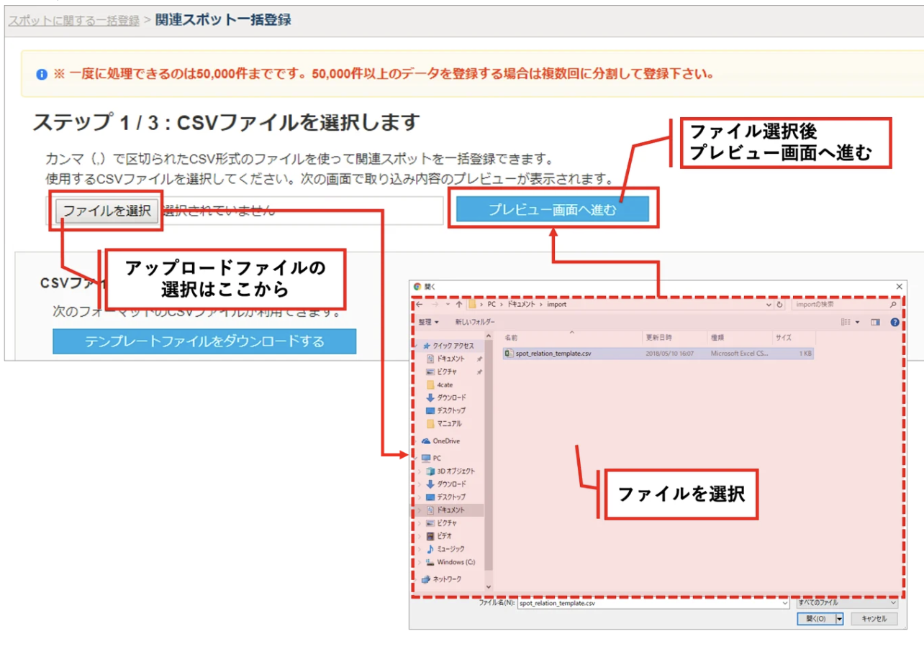This screenshot has height=654, width=924.
Task: Open the 整理 menu
Action: (428, 322)
